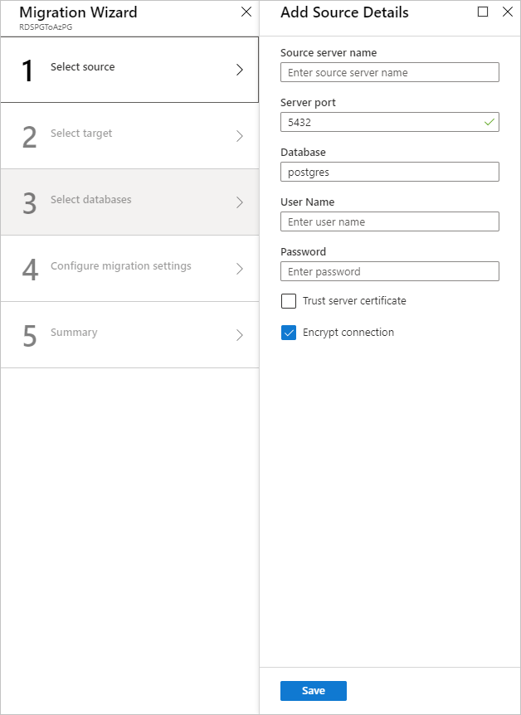Viewport: 521px width, 715px height.
Task: Click the Password input box
Action: (x=390, y=271)
